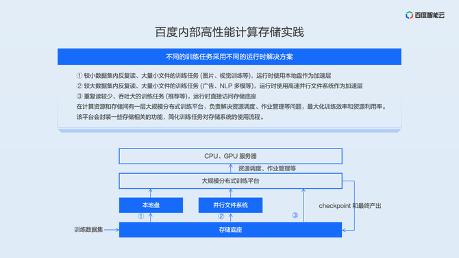Select the blue 并行文件系统 box
Image resolution: width=459 pixels, height=258 pixels.
click(230, 205)
